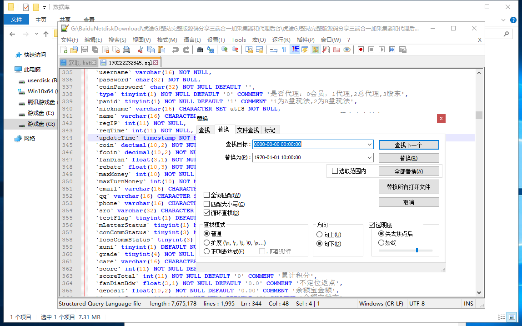Adjust the 透明度 transparency slider
This screenshot has width=522, height=326.
(417, 250)
